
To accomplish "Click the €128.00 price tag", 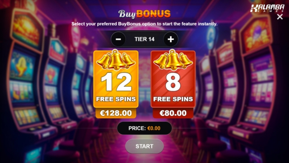I will (x=116, y=113).
